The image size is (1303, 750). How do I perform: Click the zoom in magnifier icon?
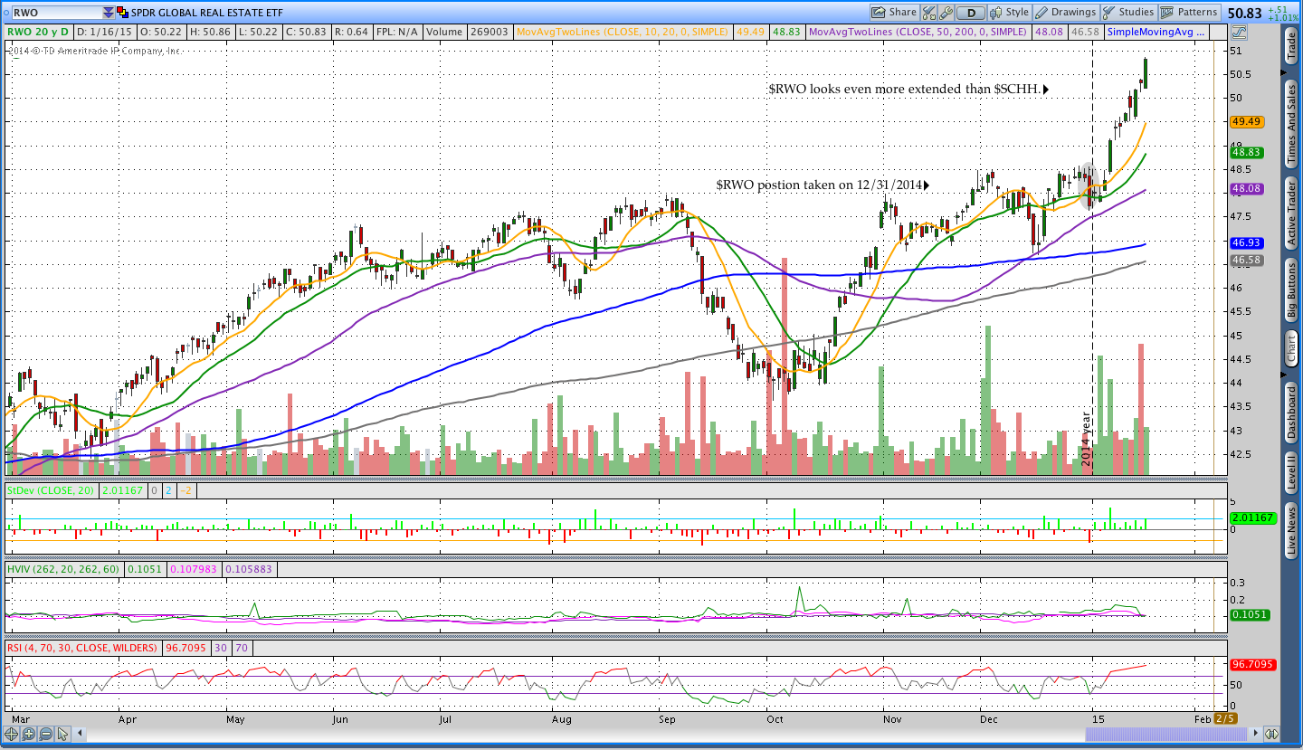[x=28, y=734]
